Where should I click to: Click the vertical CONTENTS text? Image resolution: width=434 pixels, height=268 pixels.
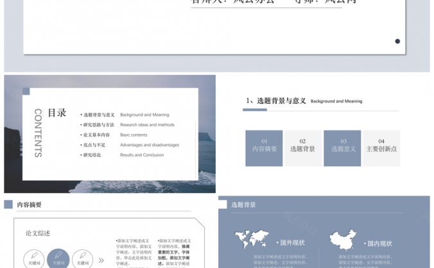[38, 133]
